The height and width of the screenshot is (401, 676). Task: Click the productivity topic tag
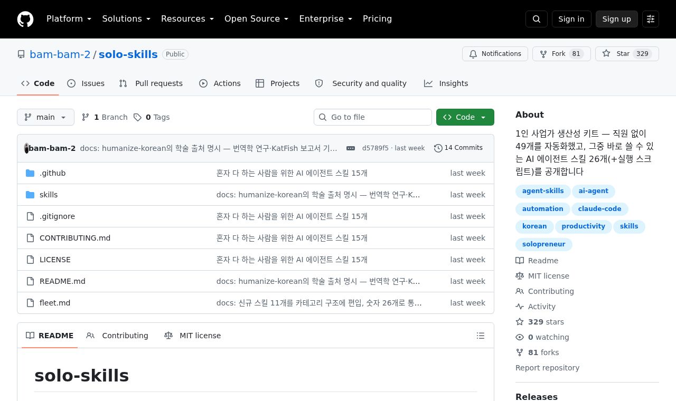click(583, 226)
